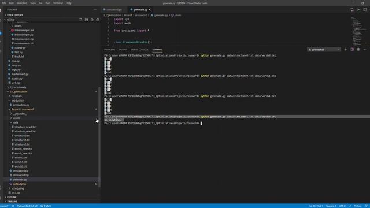The height and width of the screenshot is (208, 370).
Task: Open the Help menu
Action: click(x=68, y=3)
